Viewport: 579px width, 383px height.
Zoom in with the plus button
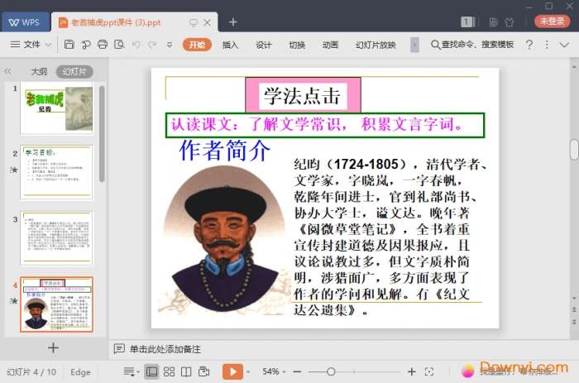[412, 371]
